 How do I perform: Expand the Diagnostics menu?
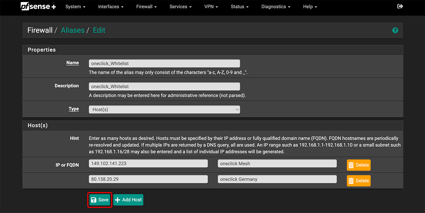point(276,7)
